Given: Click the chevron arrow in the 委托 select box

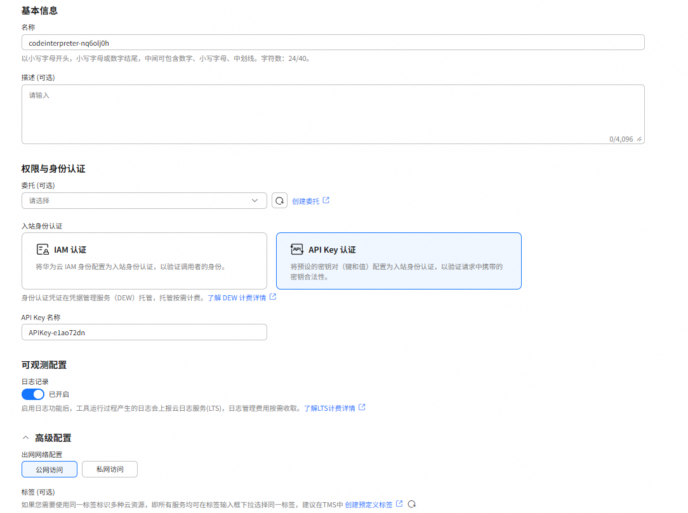Looking at the screenshot, I should [255, 201].
